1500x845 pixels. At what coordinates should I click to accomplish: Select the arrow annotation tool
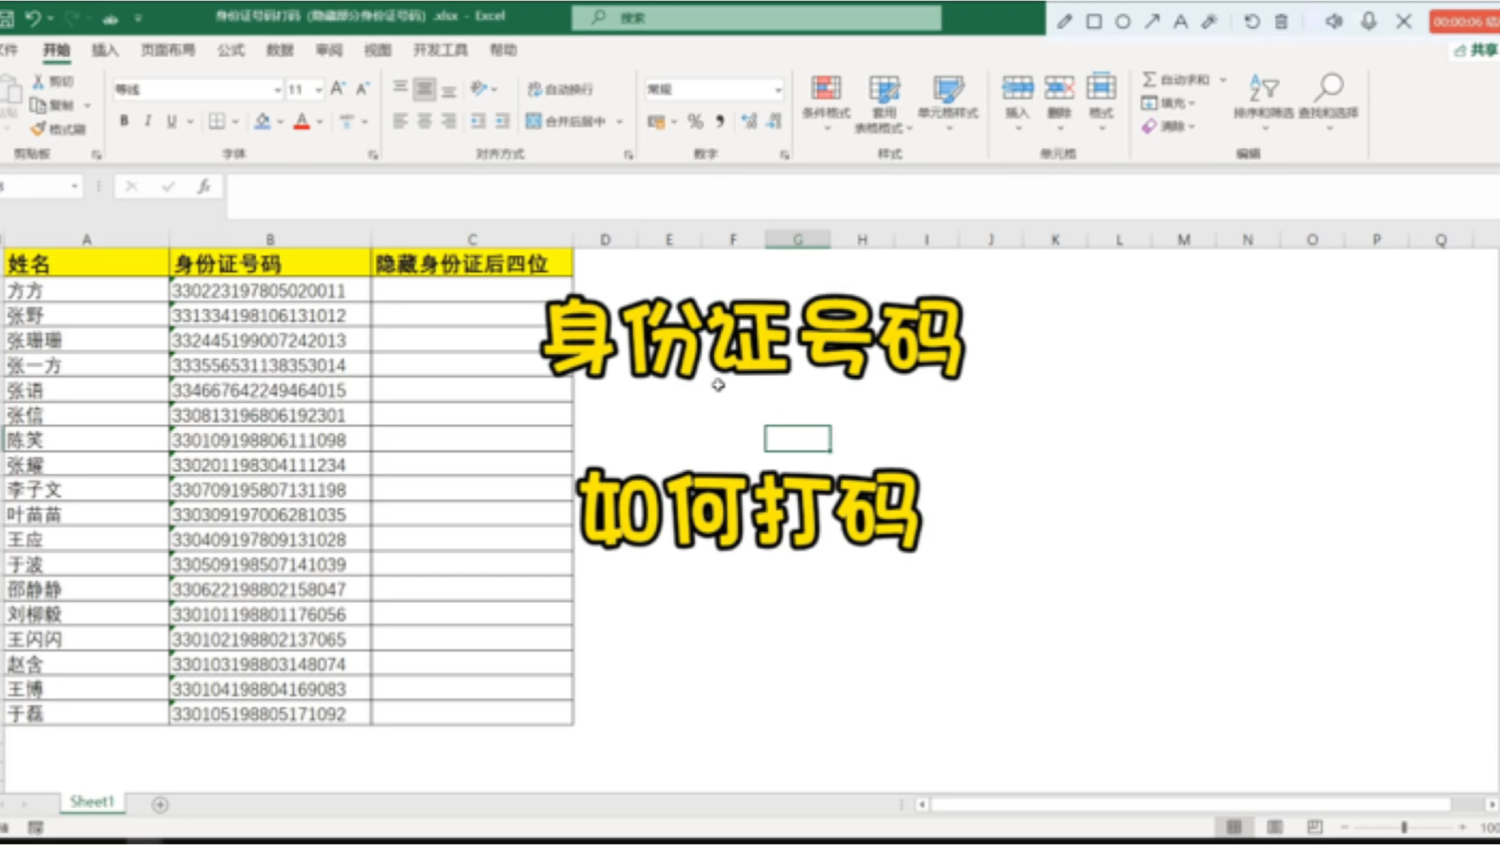coord(1152,22)
